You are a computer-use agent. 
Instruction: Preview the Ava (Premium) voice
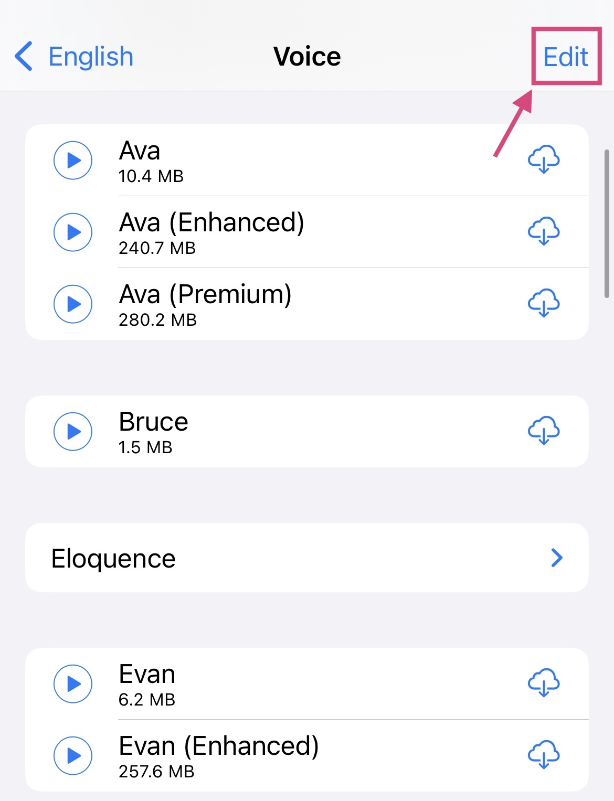(x=73, y=304)
